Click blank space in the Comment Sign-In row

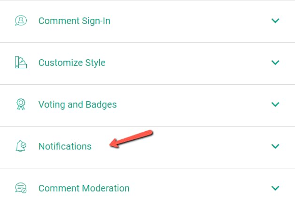[x=188, y=22]
